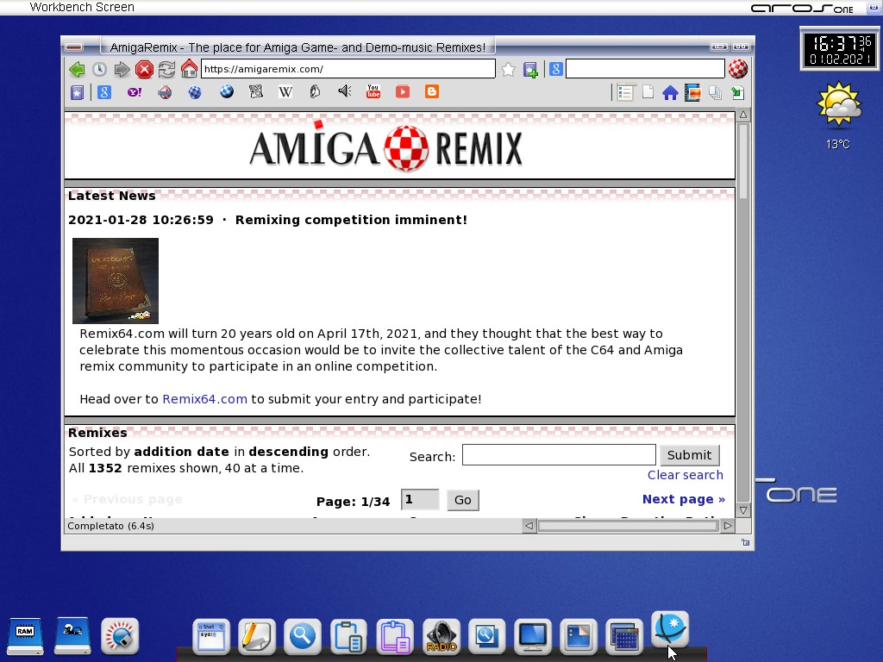Open the Shell icon in the dock

coord(210,637)
